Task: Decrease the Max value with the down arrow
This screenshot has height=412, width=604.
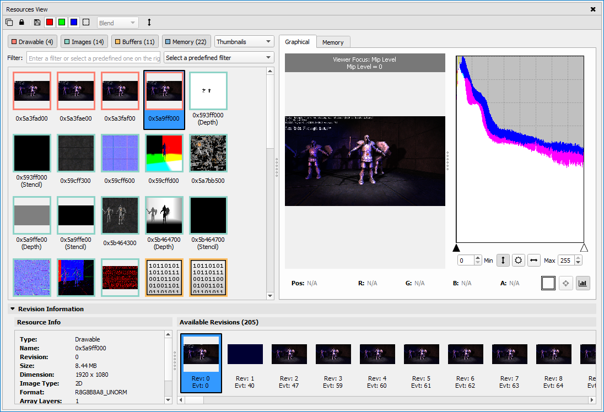Action: 578,263
